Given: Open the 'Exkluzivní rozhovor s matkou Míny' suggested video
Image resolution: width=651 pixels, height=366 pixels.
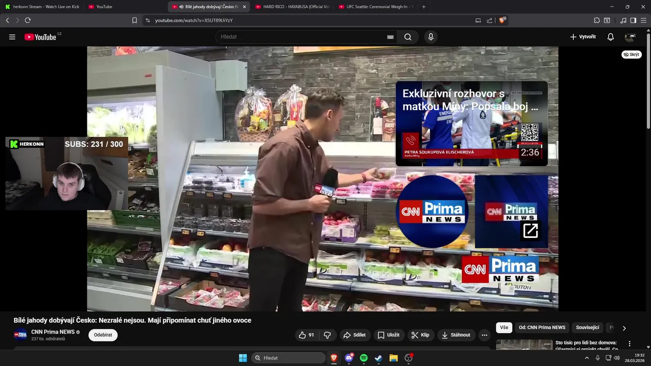Looking at the screenshot, I should click(472, 124).
